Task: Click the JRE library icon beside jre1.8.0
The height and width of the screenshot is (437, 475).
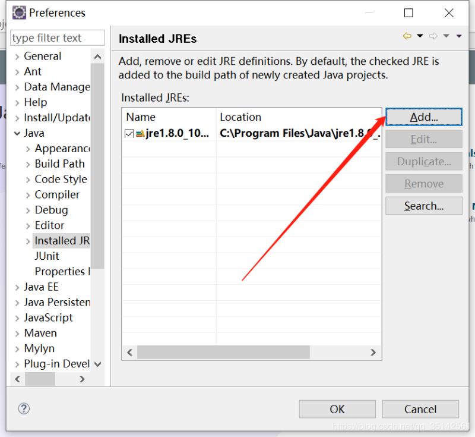Action: (x=140, y=133)
